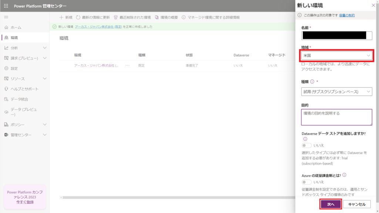Open アーカス・ジャパン株式会社 environment in table
This screenshot has width=379, height=213.
(96, 65)
